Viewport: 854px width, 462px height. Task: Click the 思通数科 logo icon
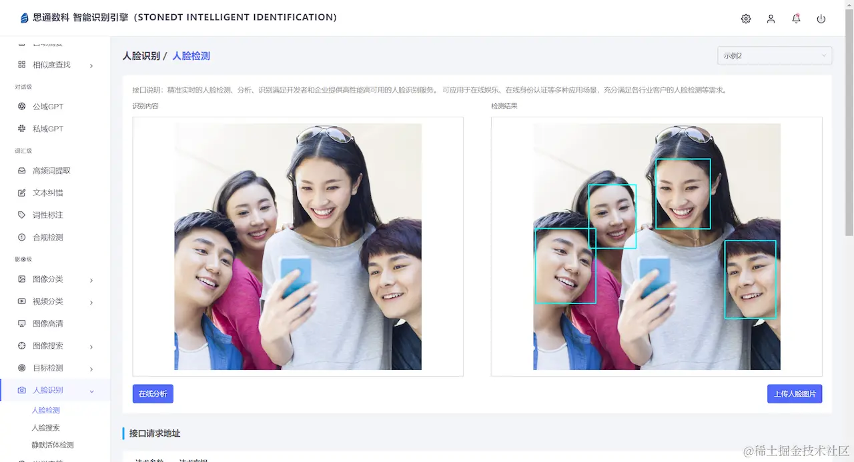click(25, 18)
